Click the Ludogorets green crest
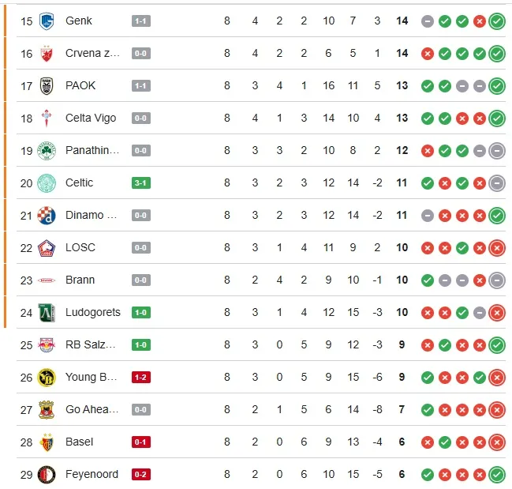The width and height of the screenshot is (512, 489). pyautogui.click(x=47, y=312)
